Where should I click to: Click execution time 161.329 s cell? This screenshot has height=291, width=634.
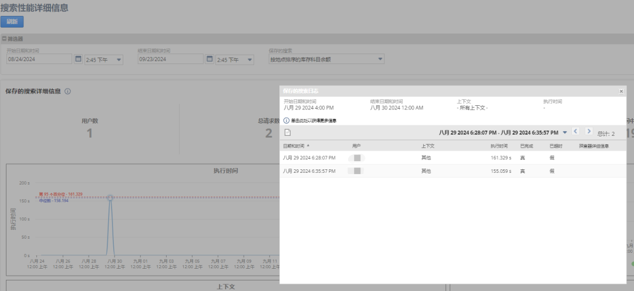point(501,158)
